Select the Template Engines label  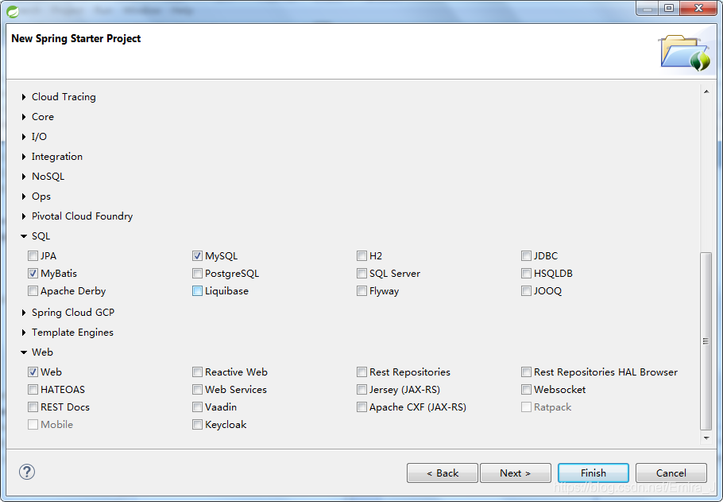(72, 333)
